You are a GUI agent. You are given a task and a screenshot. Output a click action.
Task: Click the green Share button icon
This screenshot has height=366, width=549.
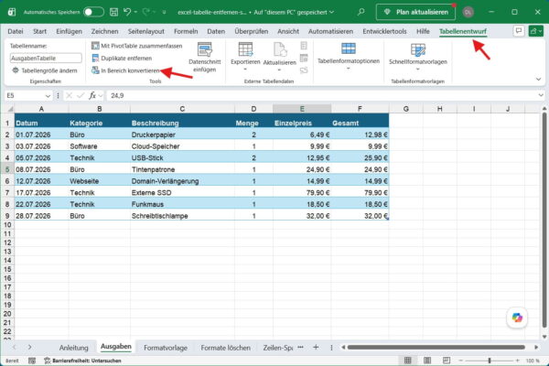pos(536,31)
